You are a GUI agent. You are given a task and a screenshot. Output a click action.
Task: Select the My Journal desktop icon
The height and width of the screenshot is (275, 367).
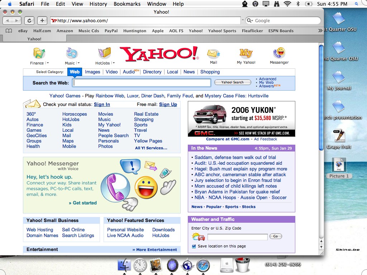(x=339, y=81)
